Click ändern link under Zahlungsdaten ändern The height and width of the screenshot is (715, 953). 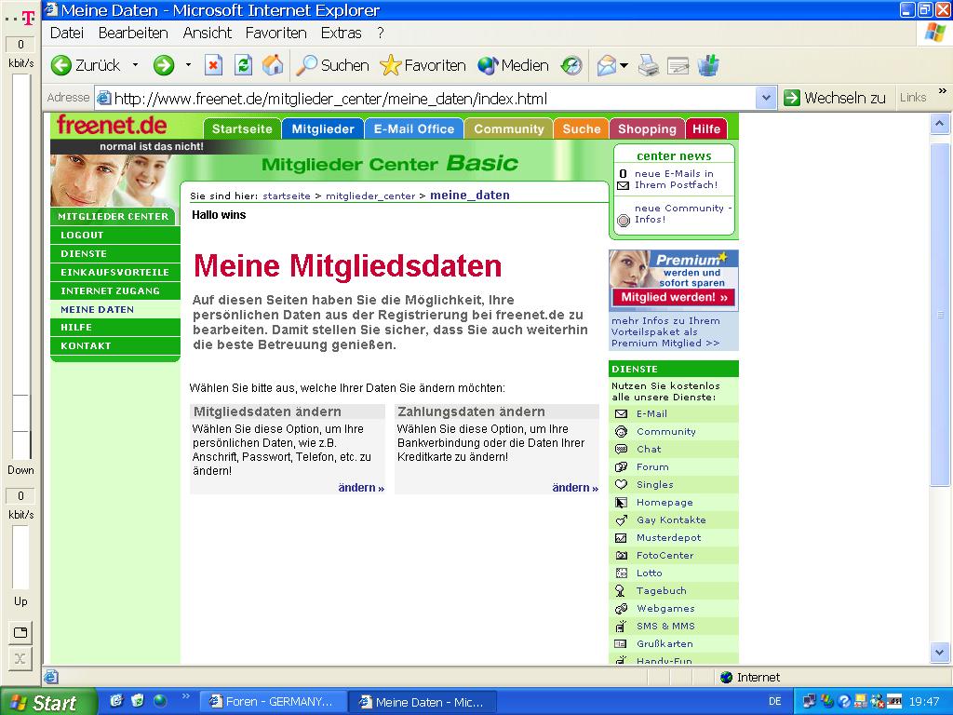575,488
